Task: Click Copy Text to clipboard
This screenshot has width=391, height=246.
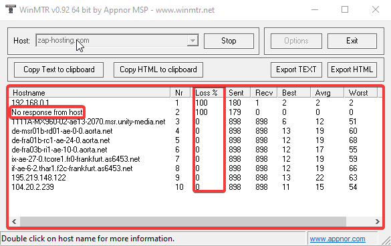Action: [59, 70]
